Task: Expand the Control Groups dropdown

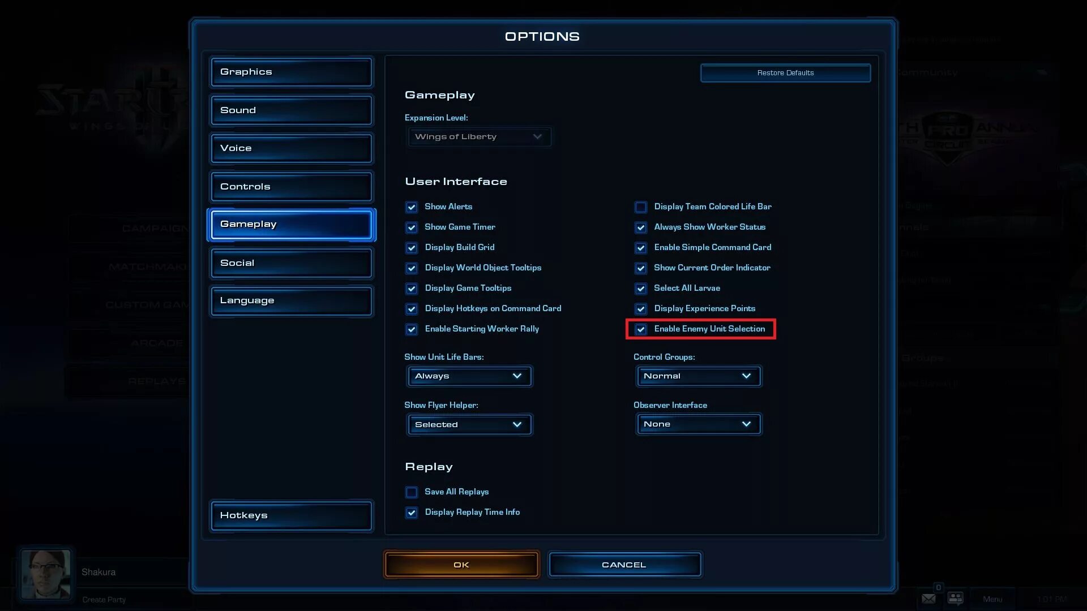Action: (698, 375)
